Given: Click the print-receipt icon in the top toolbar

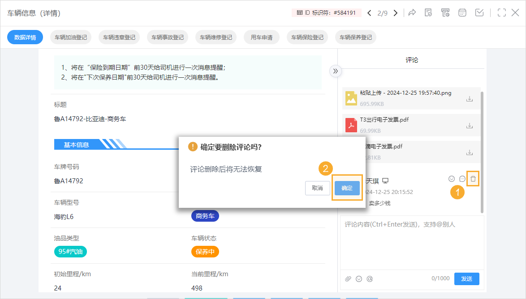Looking at the screenshot, I should pyautogui.click(x=445, y=13).
